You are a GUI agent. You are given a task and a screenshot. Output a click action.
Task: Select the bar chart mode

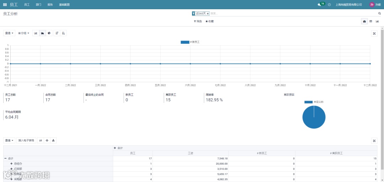pos(36,33)
